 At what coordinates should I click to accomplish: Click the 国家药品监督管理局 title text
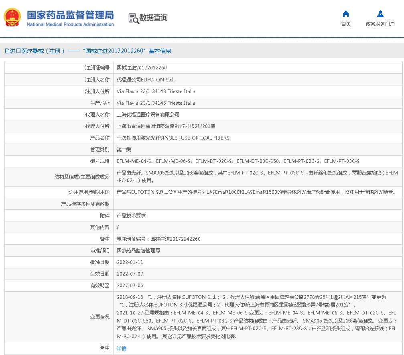[70, 15]
